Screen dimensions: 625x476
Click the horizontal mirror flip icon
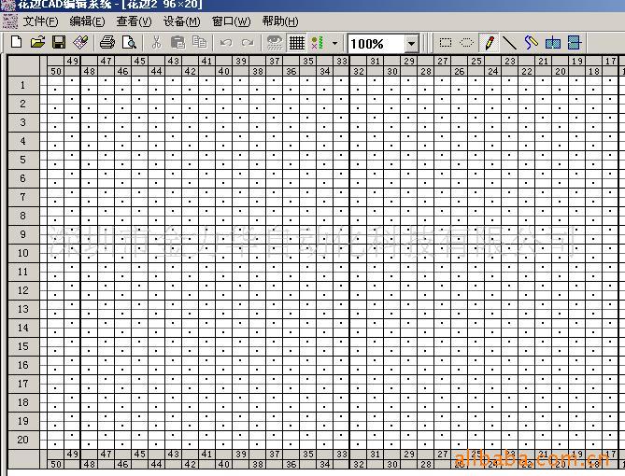click(553, 43)
